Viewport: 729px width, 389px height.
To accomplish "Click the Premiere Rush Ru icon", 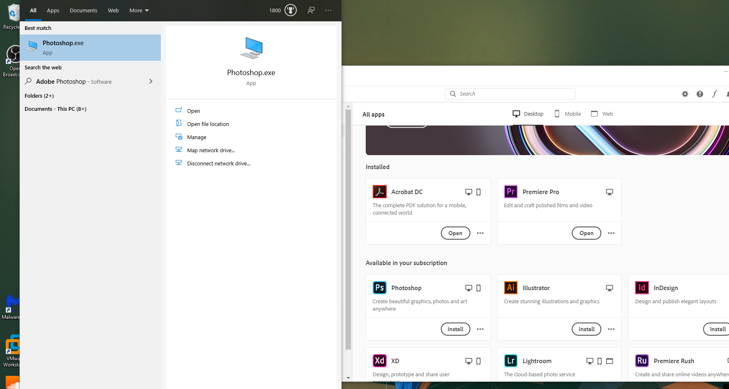I will pyautogui.click(x=642, y=361).
